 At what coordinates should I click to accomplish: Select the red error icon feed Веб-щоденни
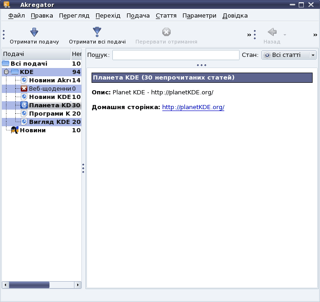pyautogui.click(x=25, y=88)
